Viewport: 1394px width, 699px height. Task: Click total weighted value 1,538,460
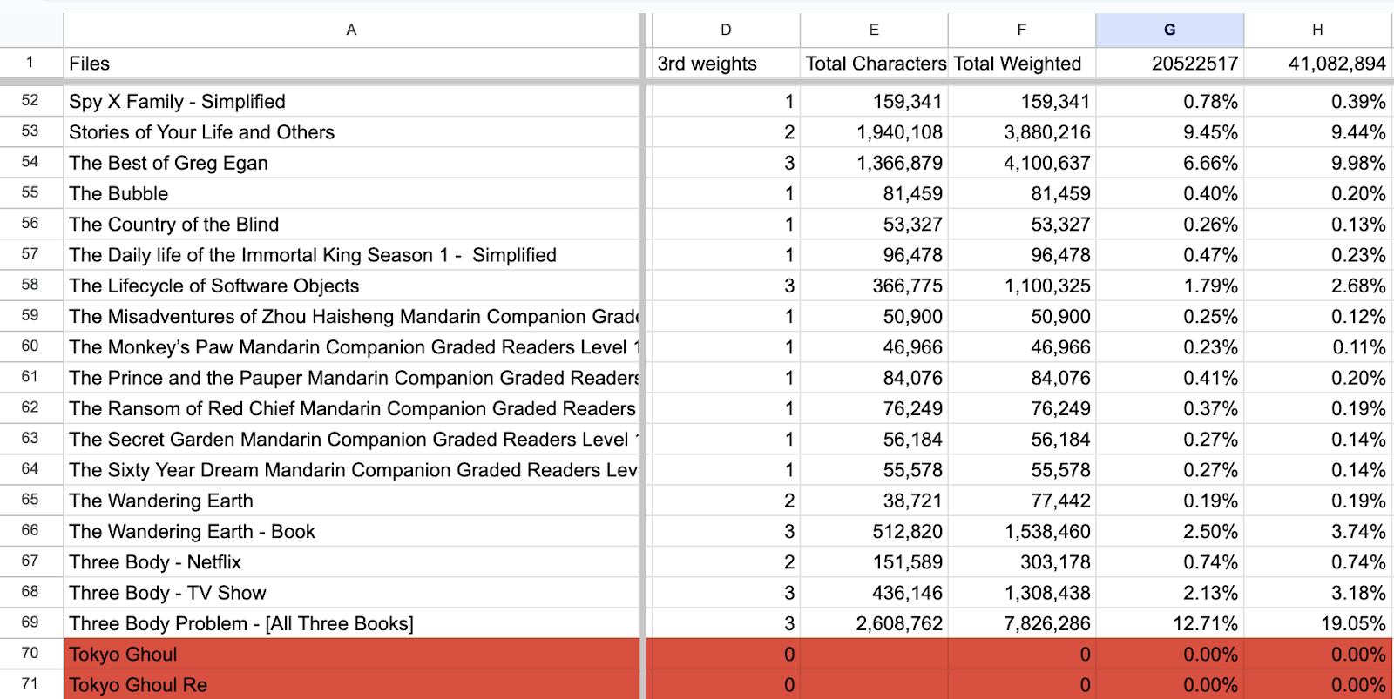click(1022, 531)
